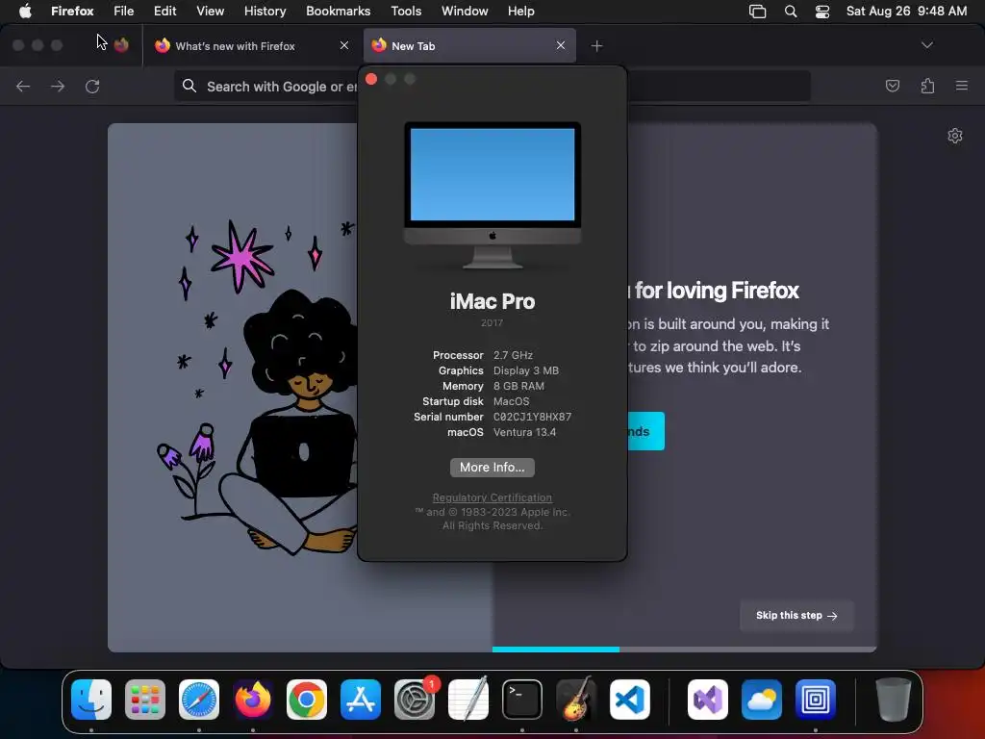Open the Trash in the Dock
This screenshot has width=985, height=739.
(894, 700)
